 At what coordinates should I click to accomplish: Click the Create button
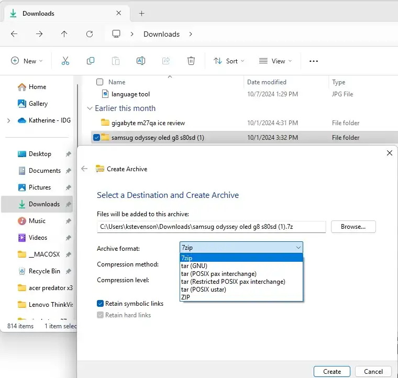point(331,371)
